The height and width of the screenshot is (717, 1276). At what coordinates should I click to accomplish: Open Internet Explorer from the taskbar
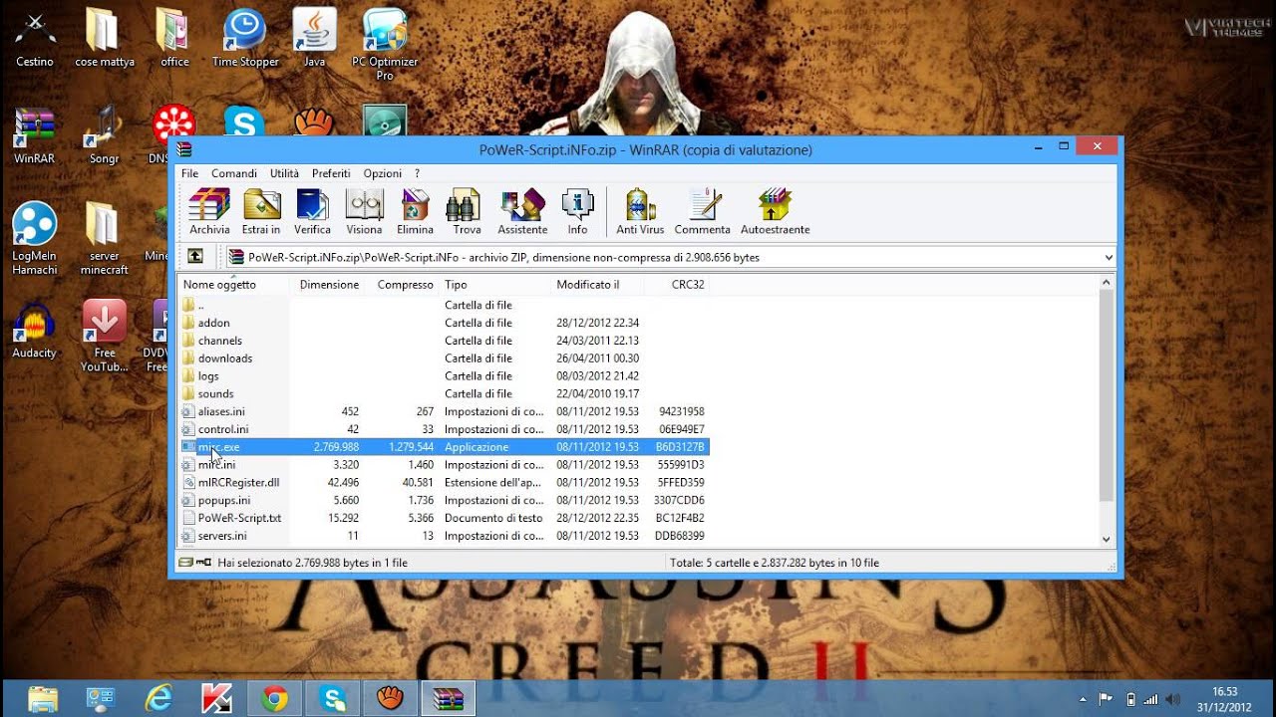tap(159, 698)
